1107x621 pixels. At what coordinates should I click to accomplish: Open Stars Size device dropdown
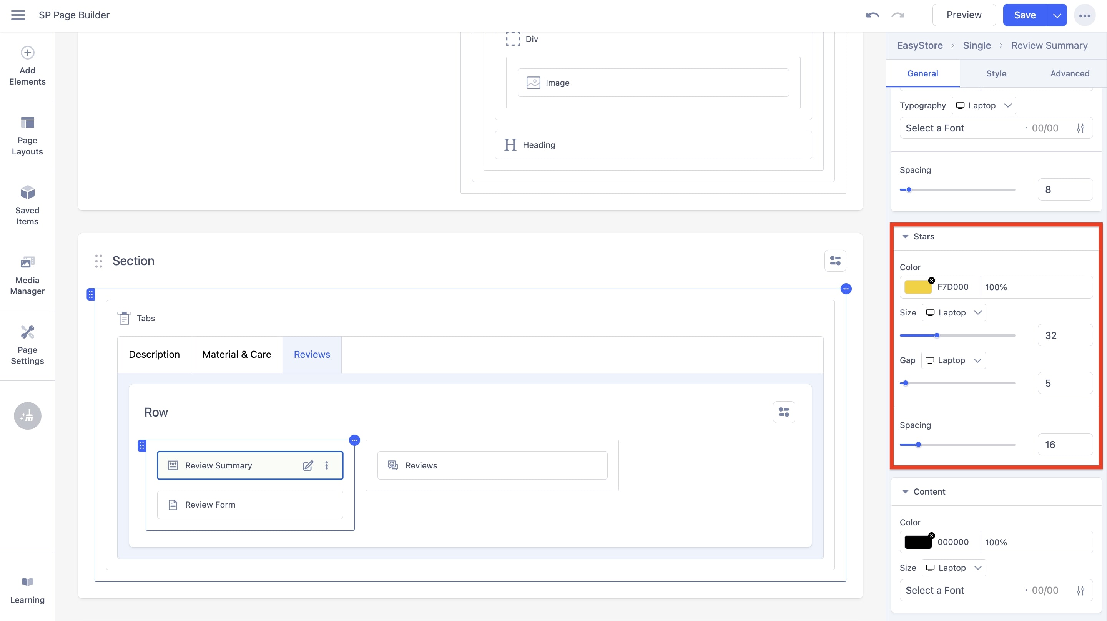coord(954,312)
